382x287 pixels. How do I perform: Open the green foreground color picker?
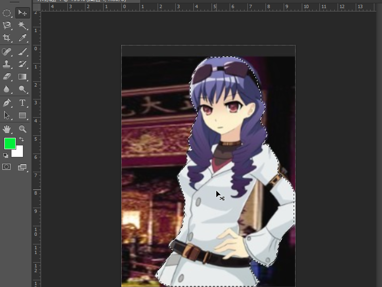coord(10,143)
